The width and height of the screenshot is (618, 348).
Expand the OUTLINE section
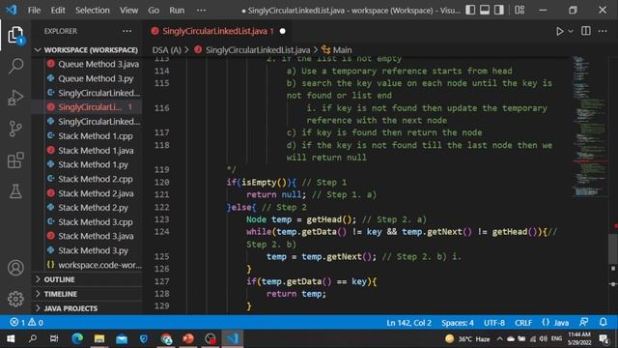pyautogui.click(x=87, y=279)
